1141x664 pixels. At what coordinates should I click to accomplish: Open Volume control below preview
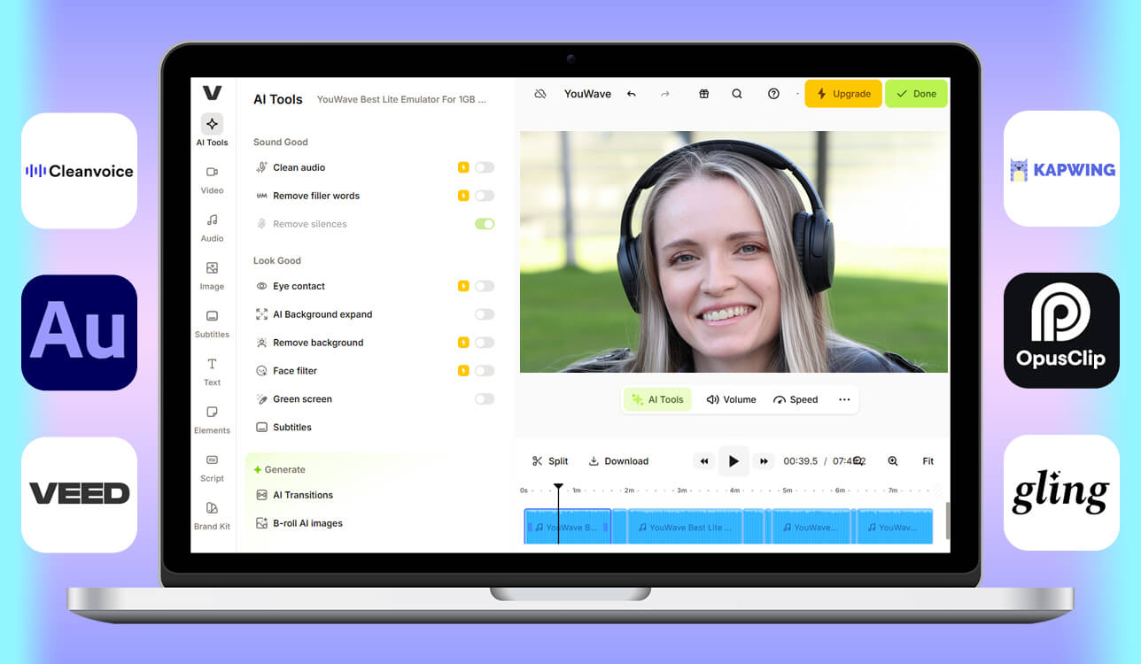pyautogui.click(x=732, y=399)
